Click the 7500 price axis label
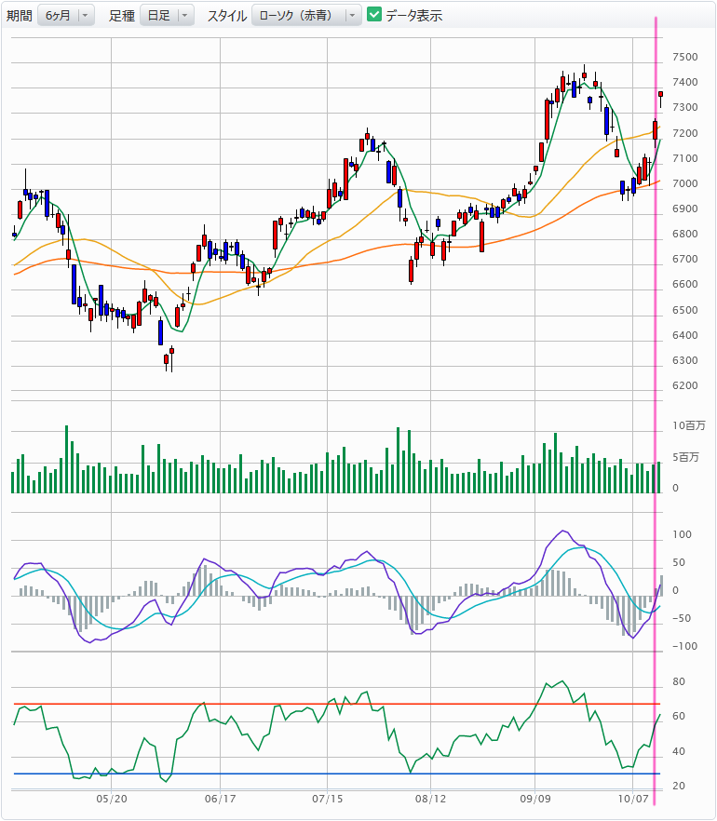The width and height of the screenshot is (717, 821). [685, 57]
